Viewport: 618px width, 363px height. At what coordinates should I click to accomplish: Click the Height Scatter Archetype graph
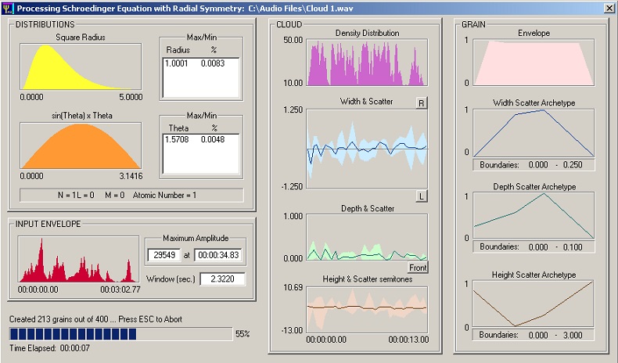(x=534, y=304)
